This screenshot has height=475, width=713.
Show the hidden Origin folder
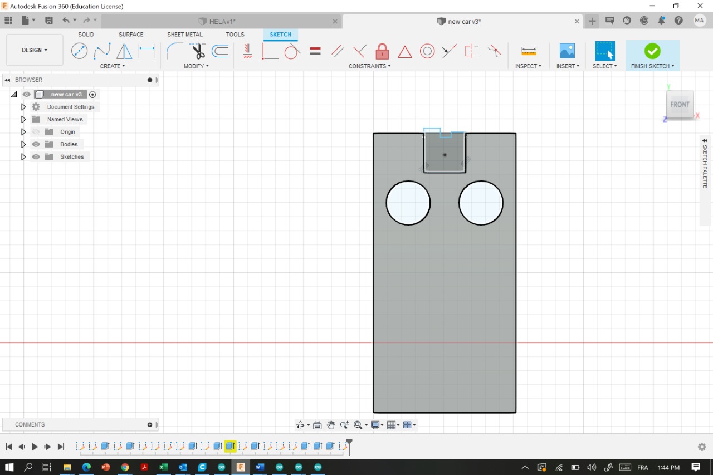(x=36, y=132)
